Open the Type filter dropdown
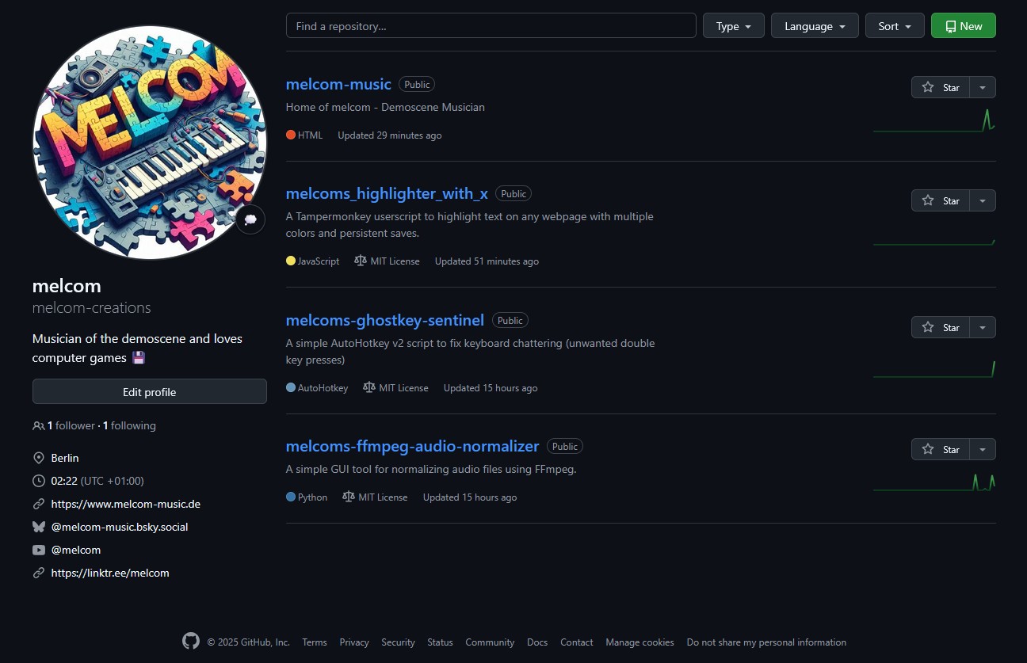 [733, 26]
